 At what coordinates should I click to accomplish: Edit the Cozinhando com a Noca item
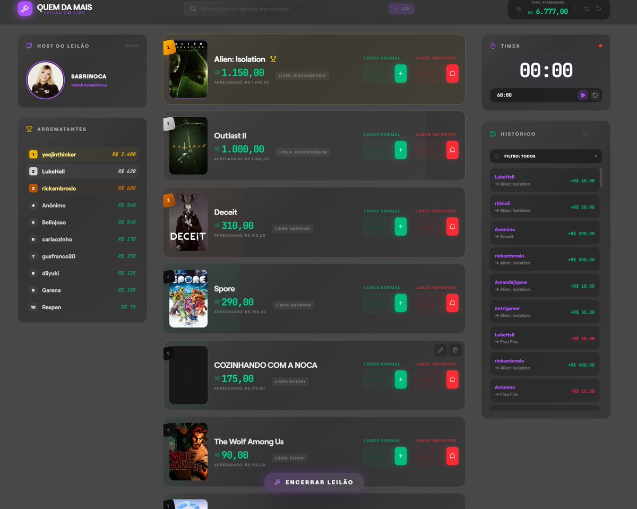point(440,350)
